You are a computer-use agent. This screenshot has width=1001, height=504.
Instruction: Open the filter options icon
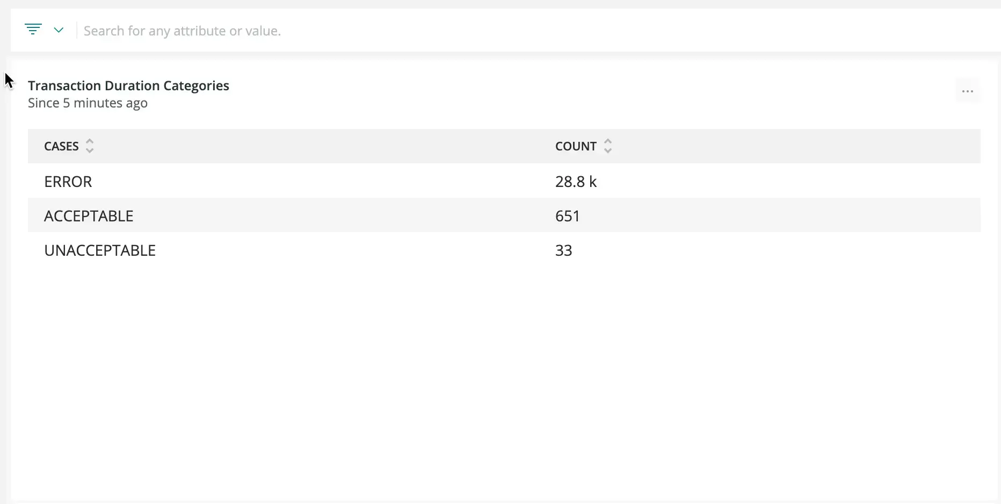coord(33,30)
